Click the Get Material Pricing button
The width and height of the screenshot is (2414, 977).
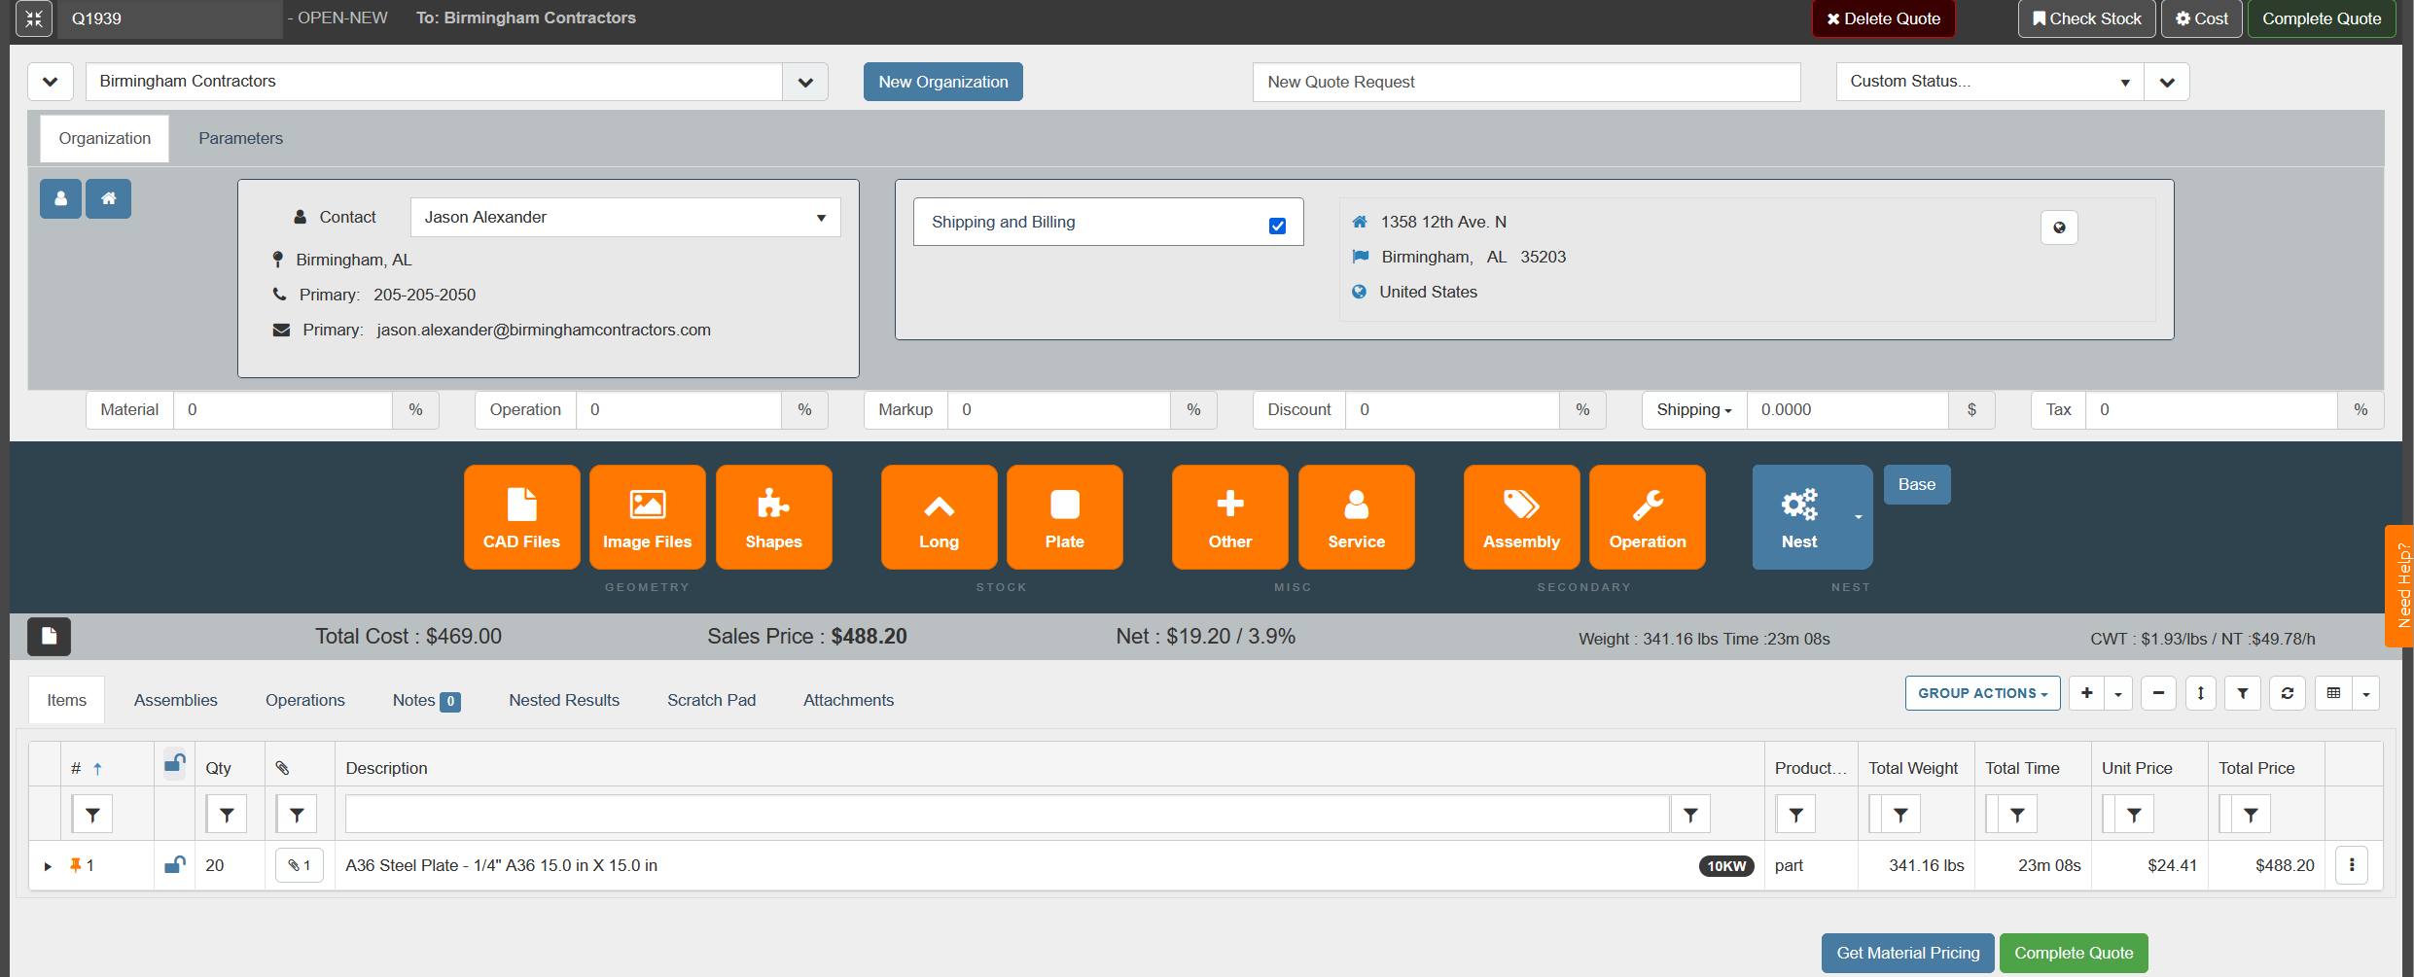click(x=1907, y=953)
